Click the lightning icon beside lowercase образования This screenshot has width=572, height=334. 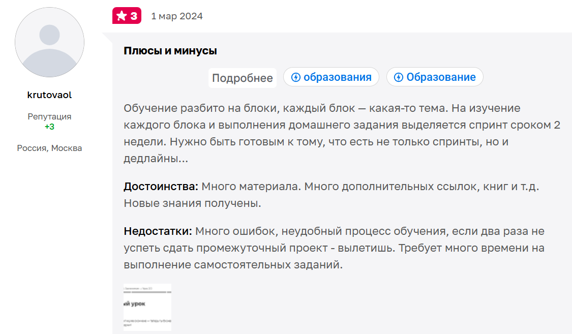[x=296, y=77]
